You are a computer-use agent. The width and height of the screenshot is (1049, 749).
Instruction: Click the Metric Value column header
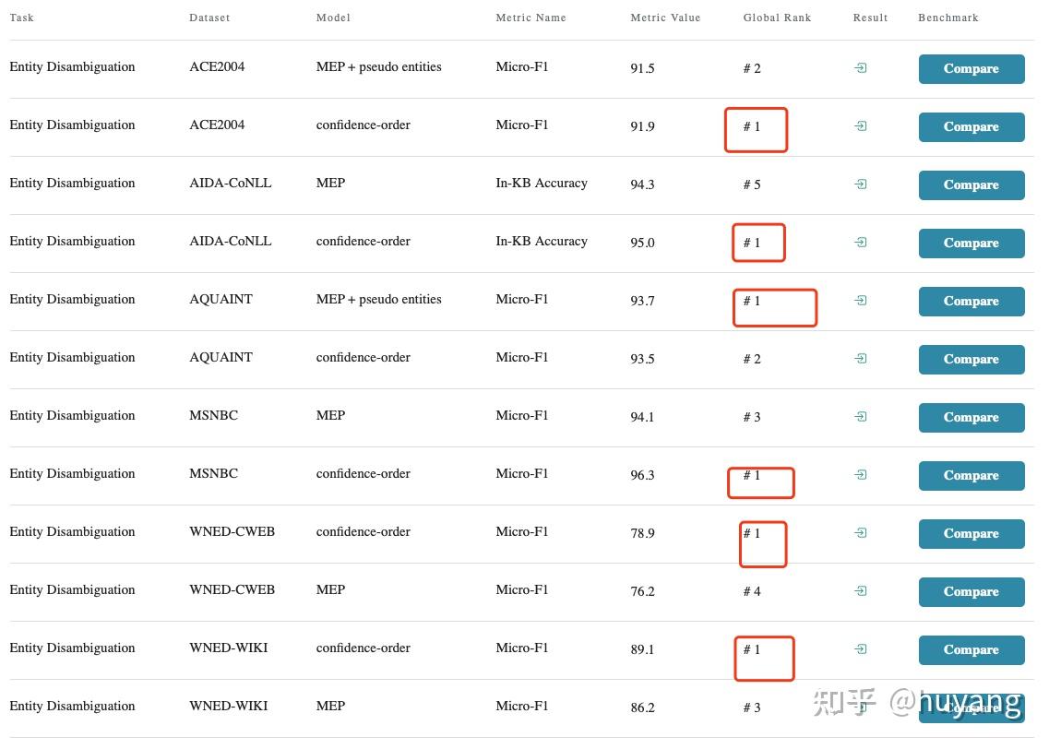[665, 18]
